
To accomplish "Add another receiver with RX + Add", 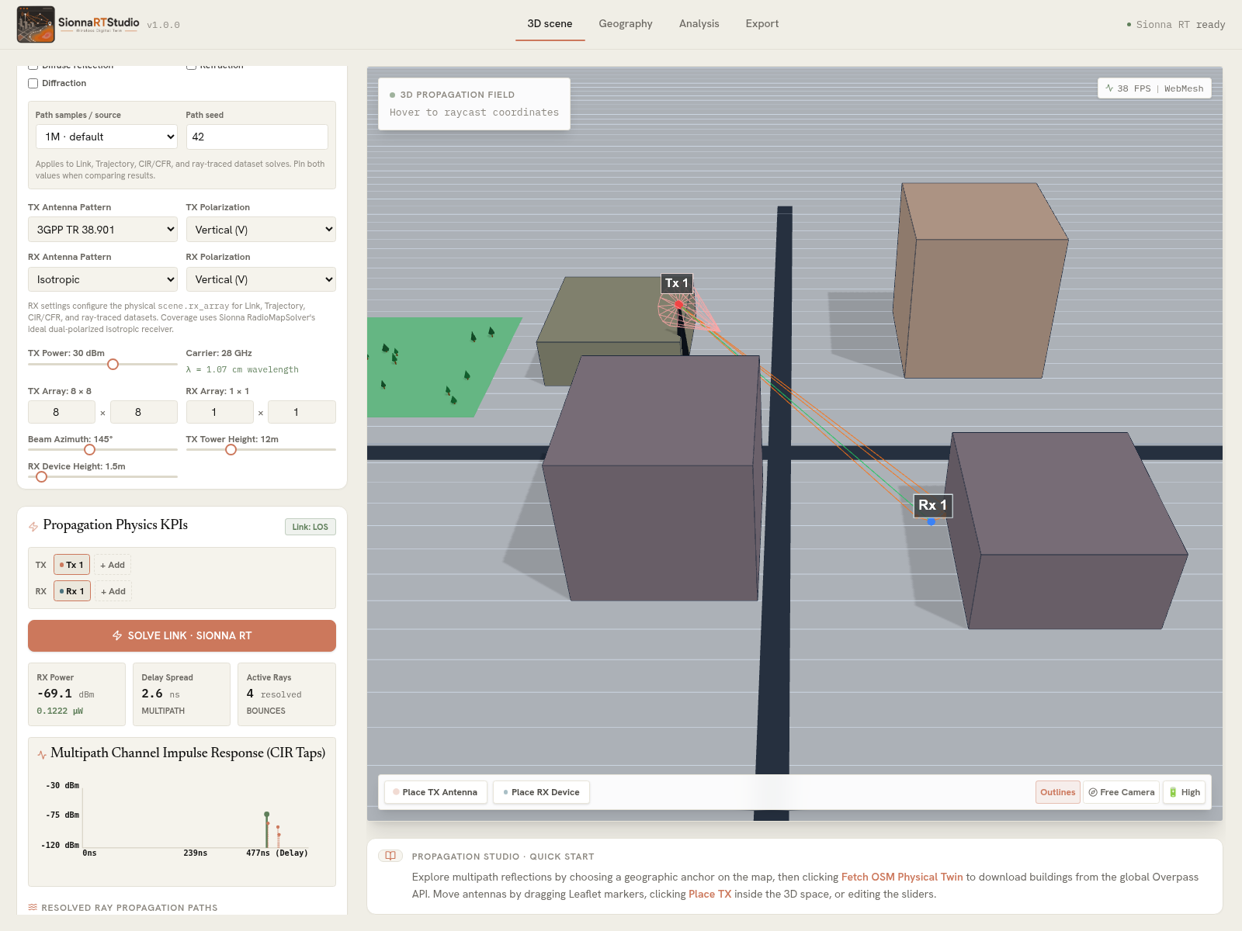I will [113, 591].
